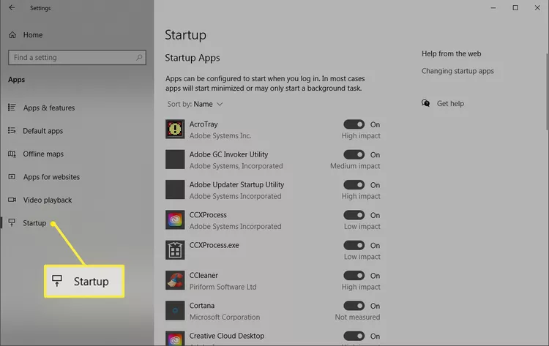Click Help from the web heading
The height and width of the screenshot is (346, 549).
tap(452, 53)
